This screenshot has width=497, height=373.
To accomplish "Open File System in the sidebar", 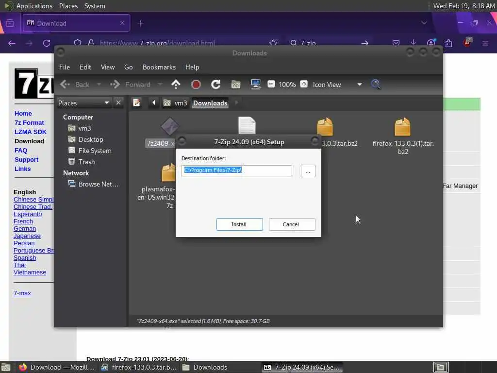I will tap(90, 151).
